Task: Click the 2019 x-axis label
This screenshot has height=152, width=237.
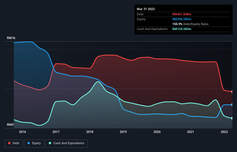Action: [x=123, y=132]
